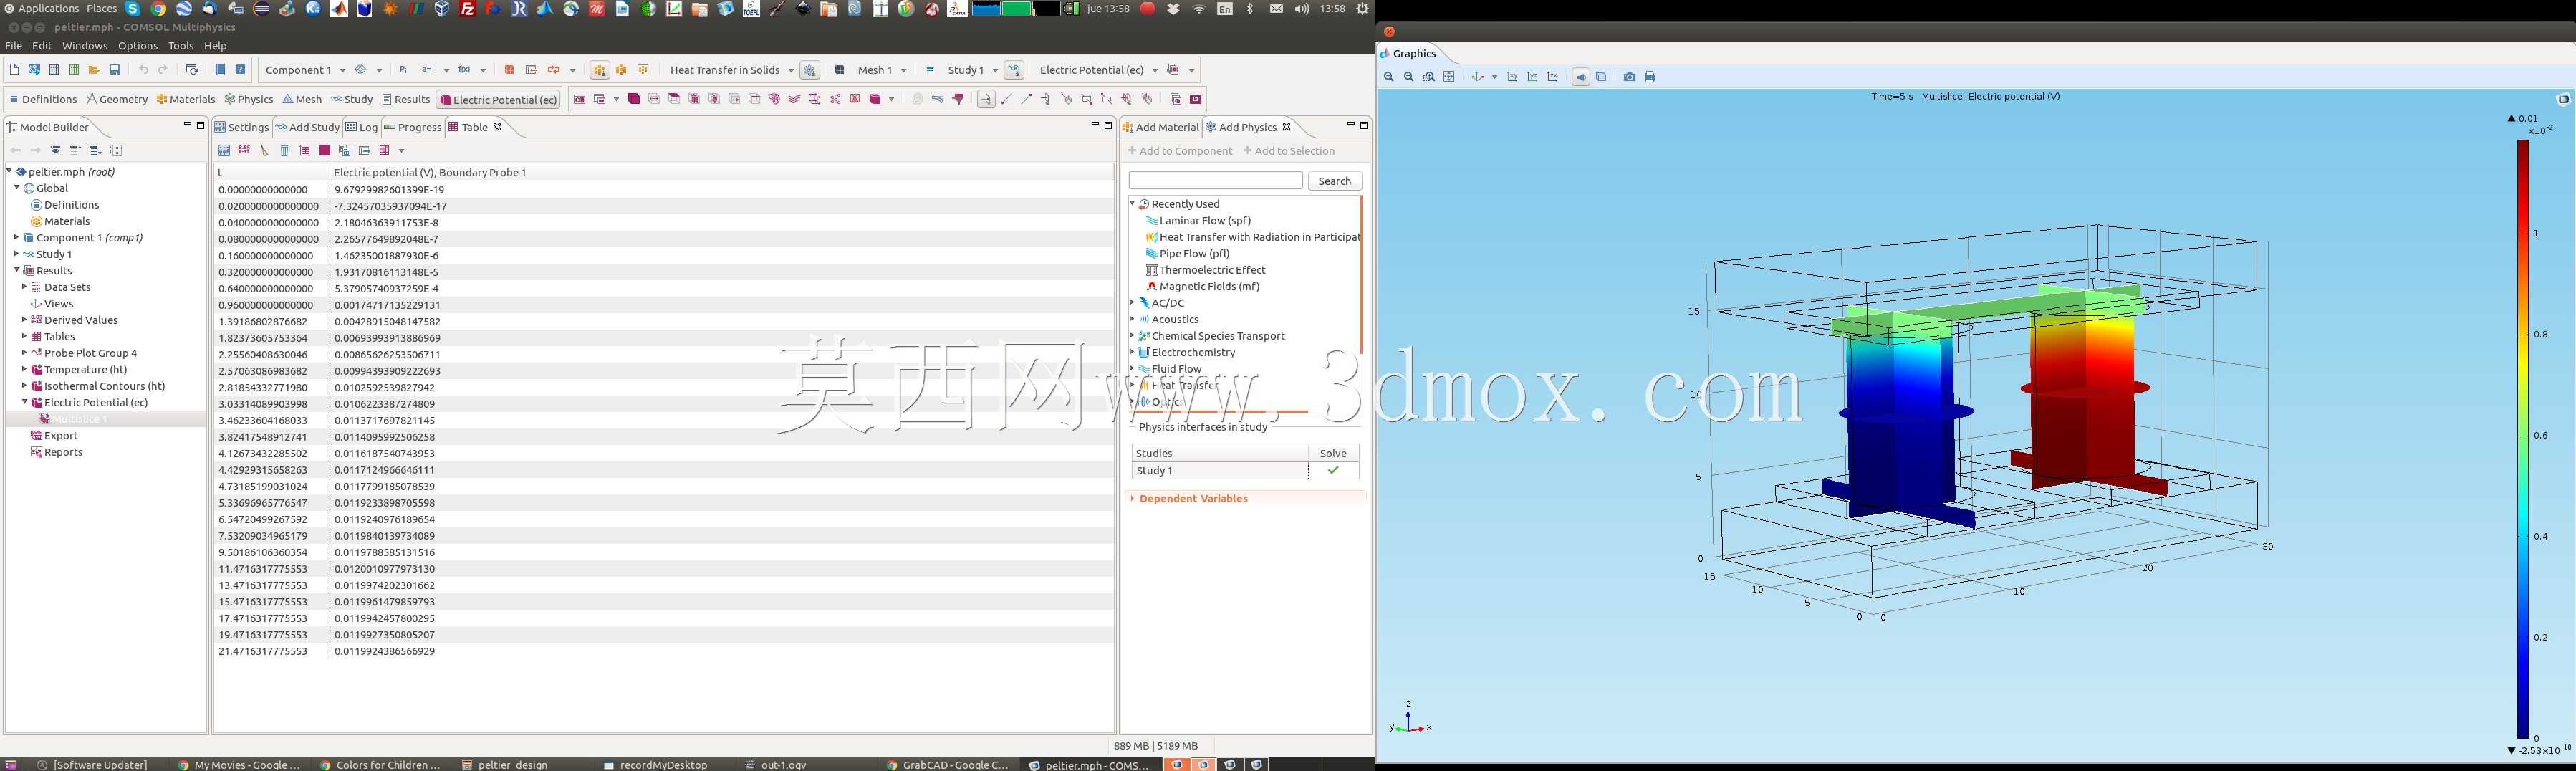Expand the Derived Values tree node

[24, 320]
